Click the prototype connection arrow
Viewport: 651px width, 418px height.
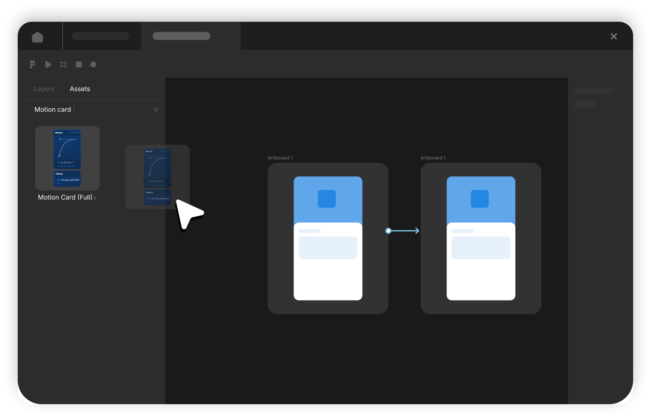[405, 231]
